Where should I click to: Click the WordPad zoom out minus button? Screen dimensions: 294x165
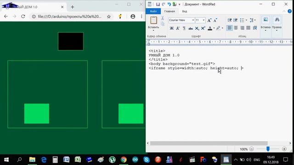point(252,149)
